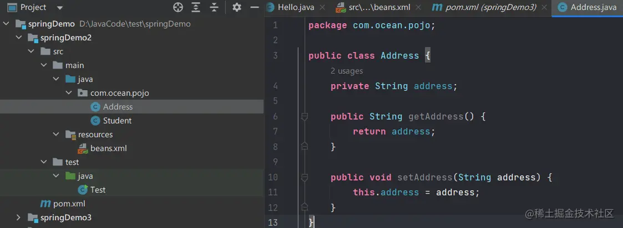623x228 pixels.
Task: Select the resources folder row
Action: (x=131, y=134)
